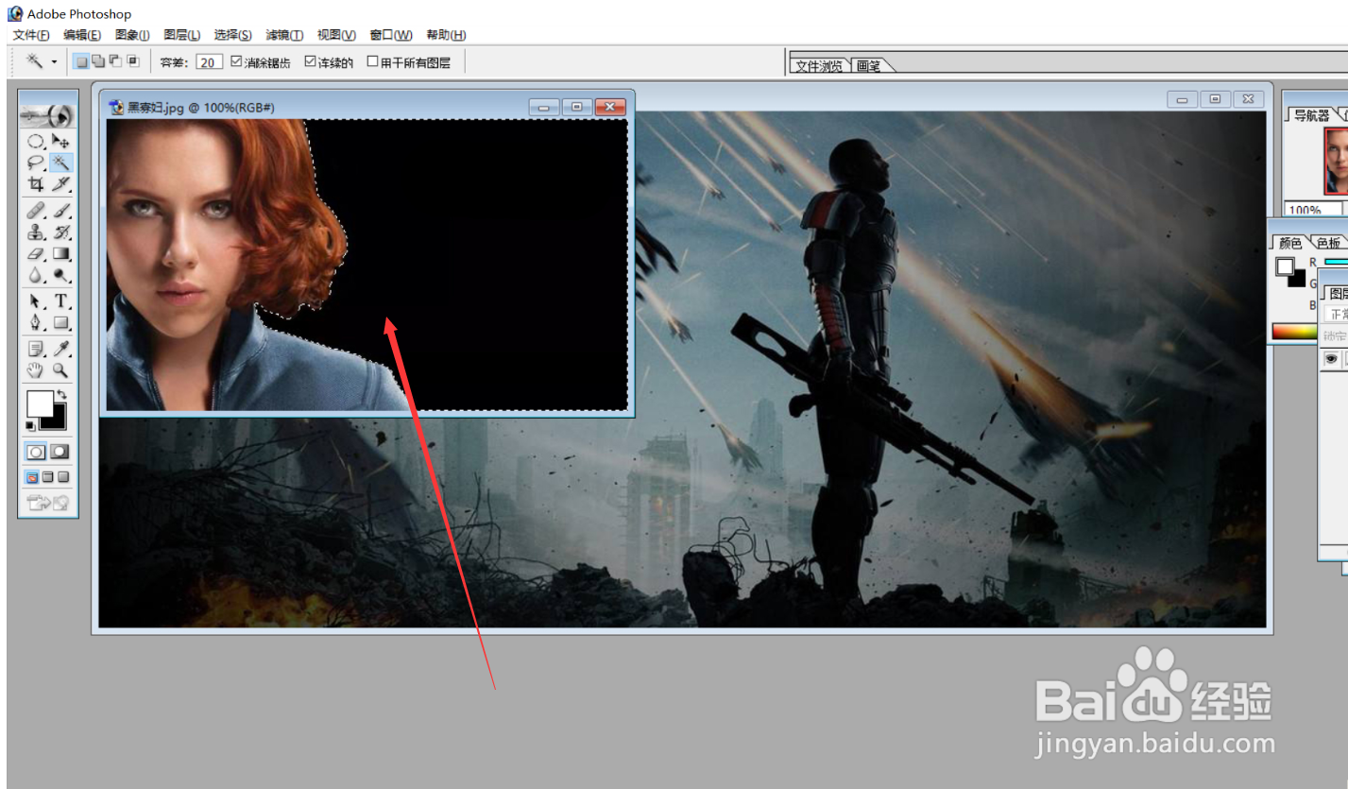Select the Eyedropper tool
This screenshot has height=789, width=1348.
(61, 349)
